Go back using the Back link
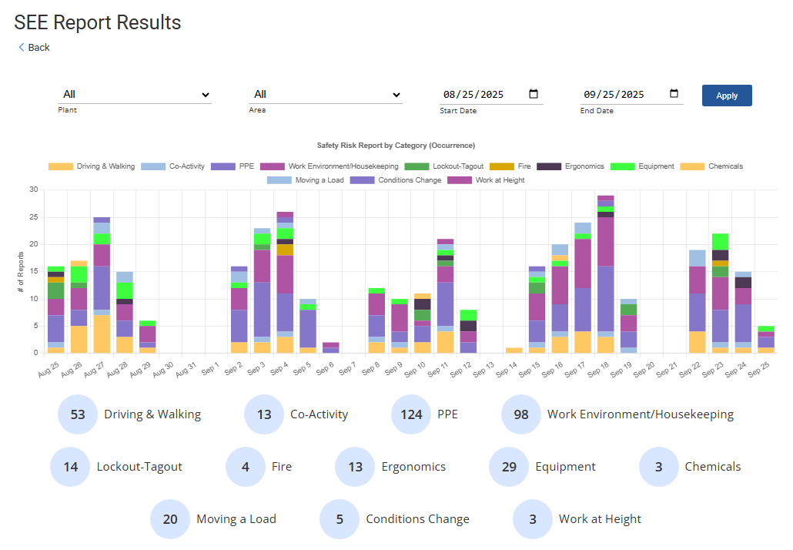Viewport: 793px width, 550px height. (38, 48)
